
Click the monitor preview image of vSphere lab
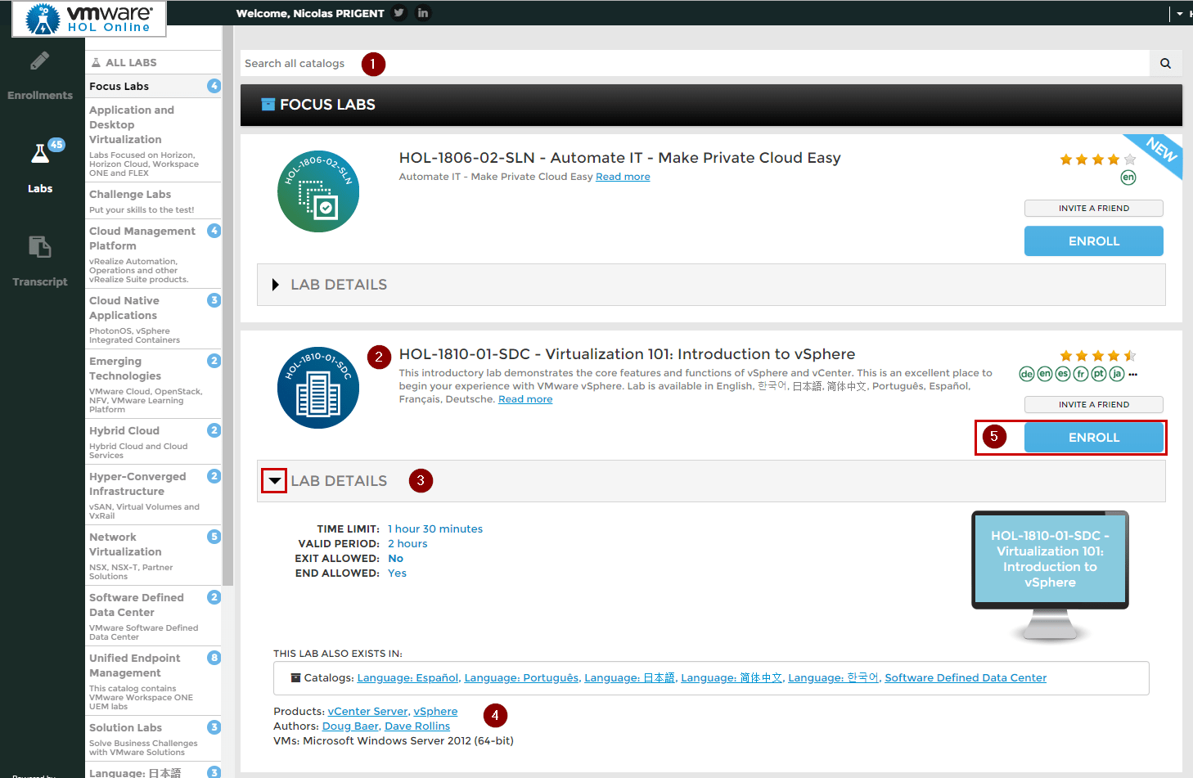[1050, 576]
